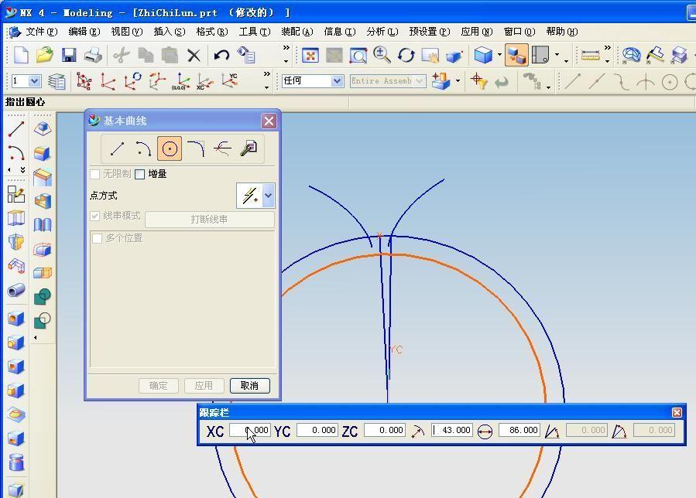Click the 打断线串 button
696x498 pixels.
point(209,220)
